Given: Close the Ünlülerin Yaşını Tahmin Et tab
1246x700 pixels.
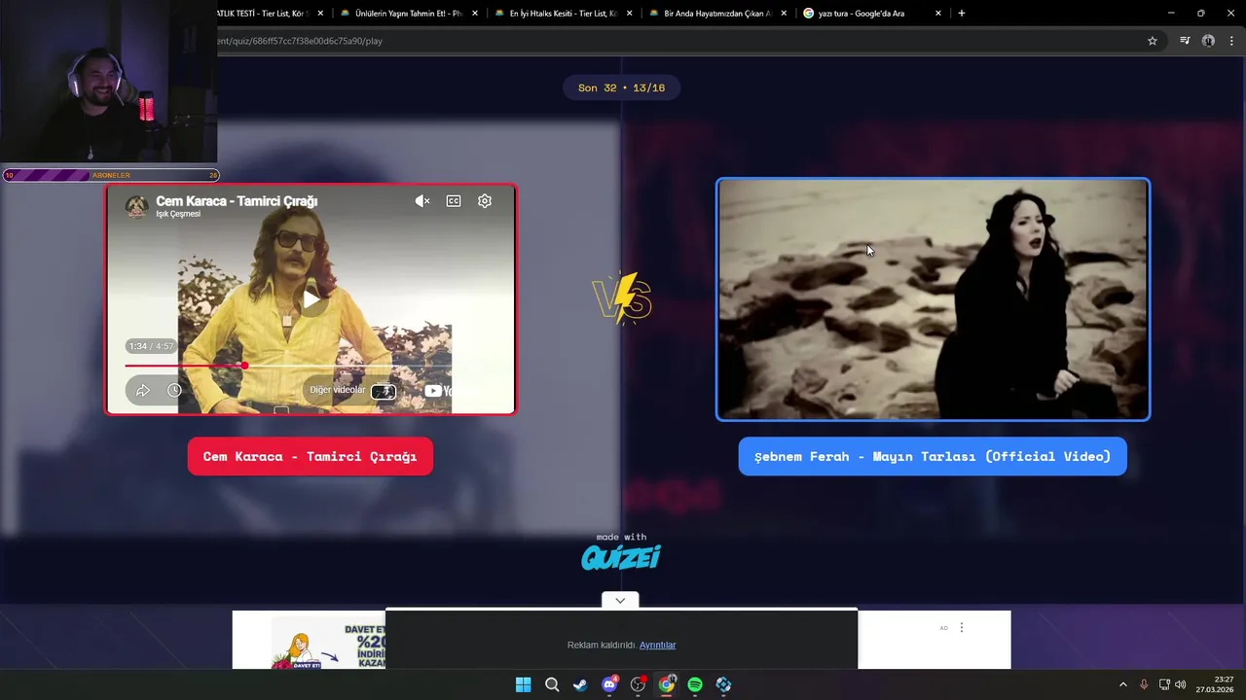Looking at the screenshot, I should (475, 13).
